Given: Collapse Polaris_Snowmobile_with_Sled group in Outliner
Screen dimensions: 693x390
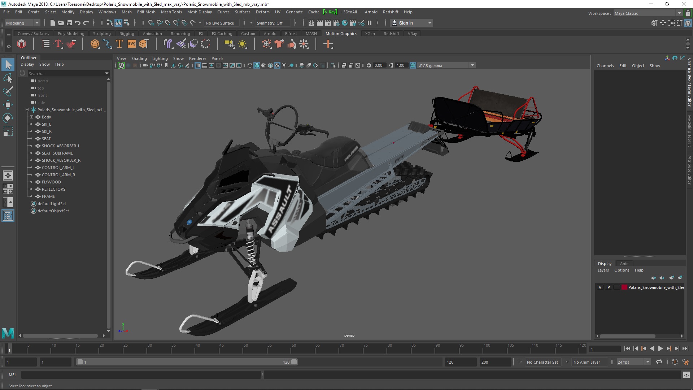Looking at the screenshot, I should point(27,110).
